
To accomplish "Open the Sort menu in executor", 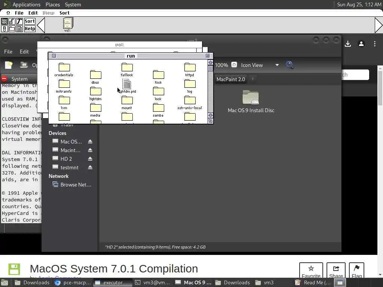I will (64, 13).
